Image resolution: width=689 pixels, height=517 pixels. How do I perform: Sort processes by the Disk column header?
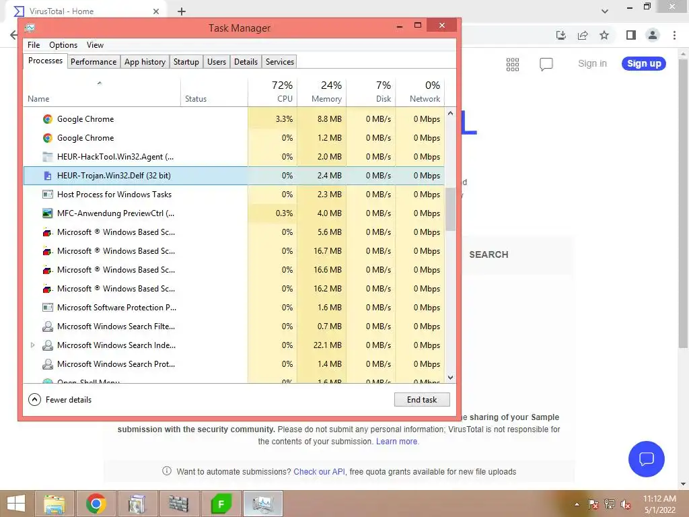click(371, 92)
